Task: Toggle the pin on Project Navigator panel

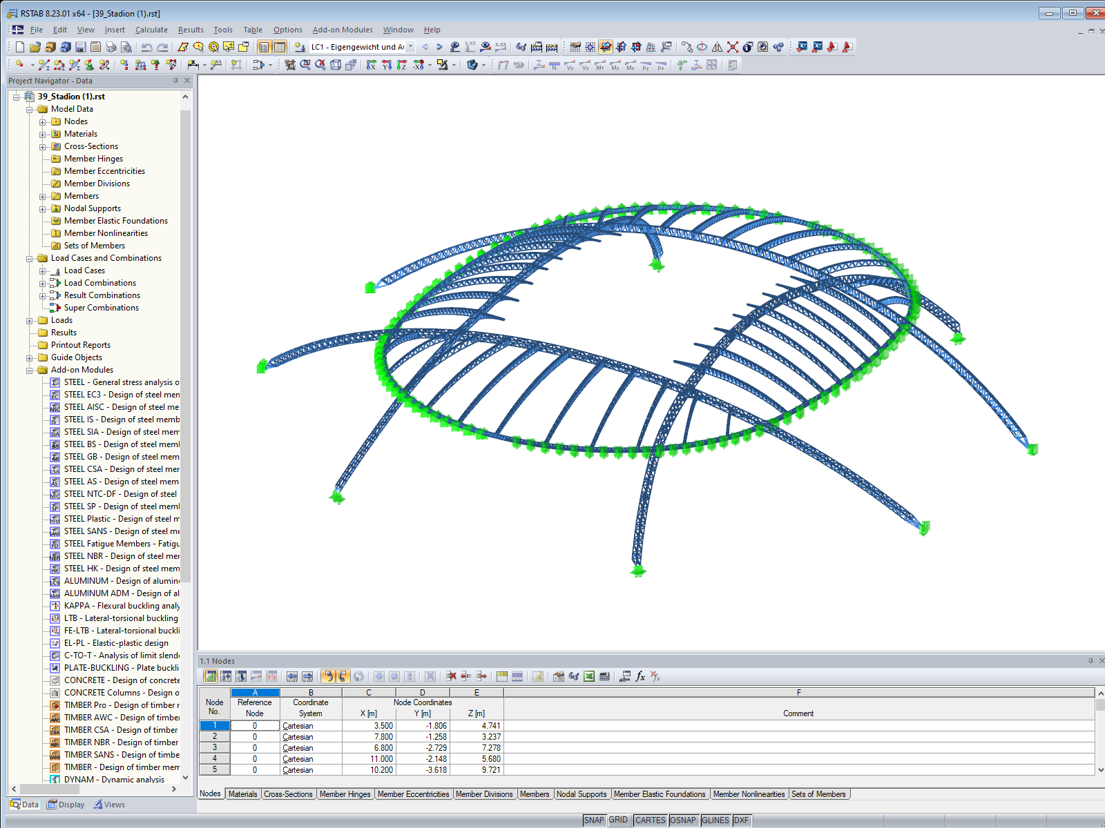Action: point(175,81)
